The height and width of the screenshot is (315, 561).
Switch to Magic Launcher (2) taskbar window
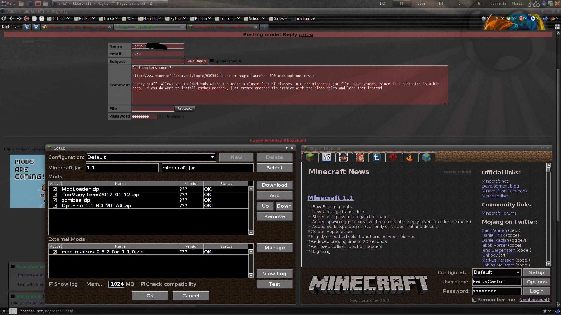pos(139,3)
